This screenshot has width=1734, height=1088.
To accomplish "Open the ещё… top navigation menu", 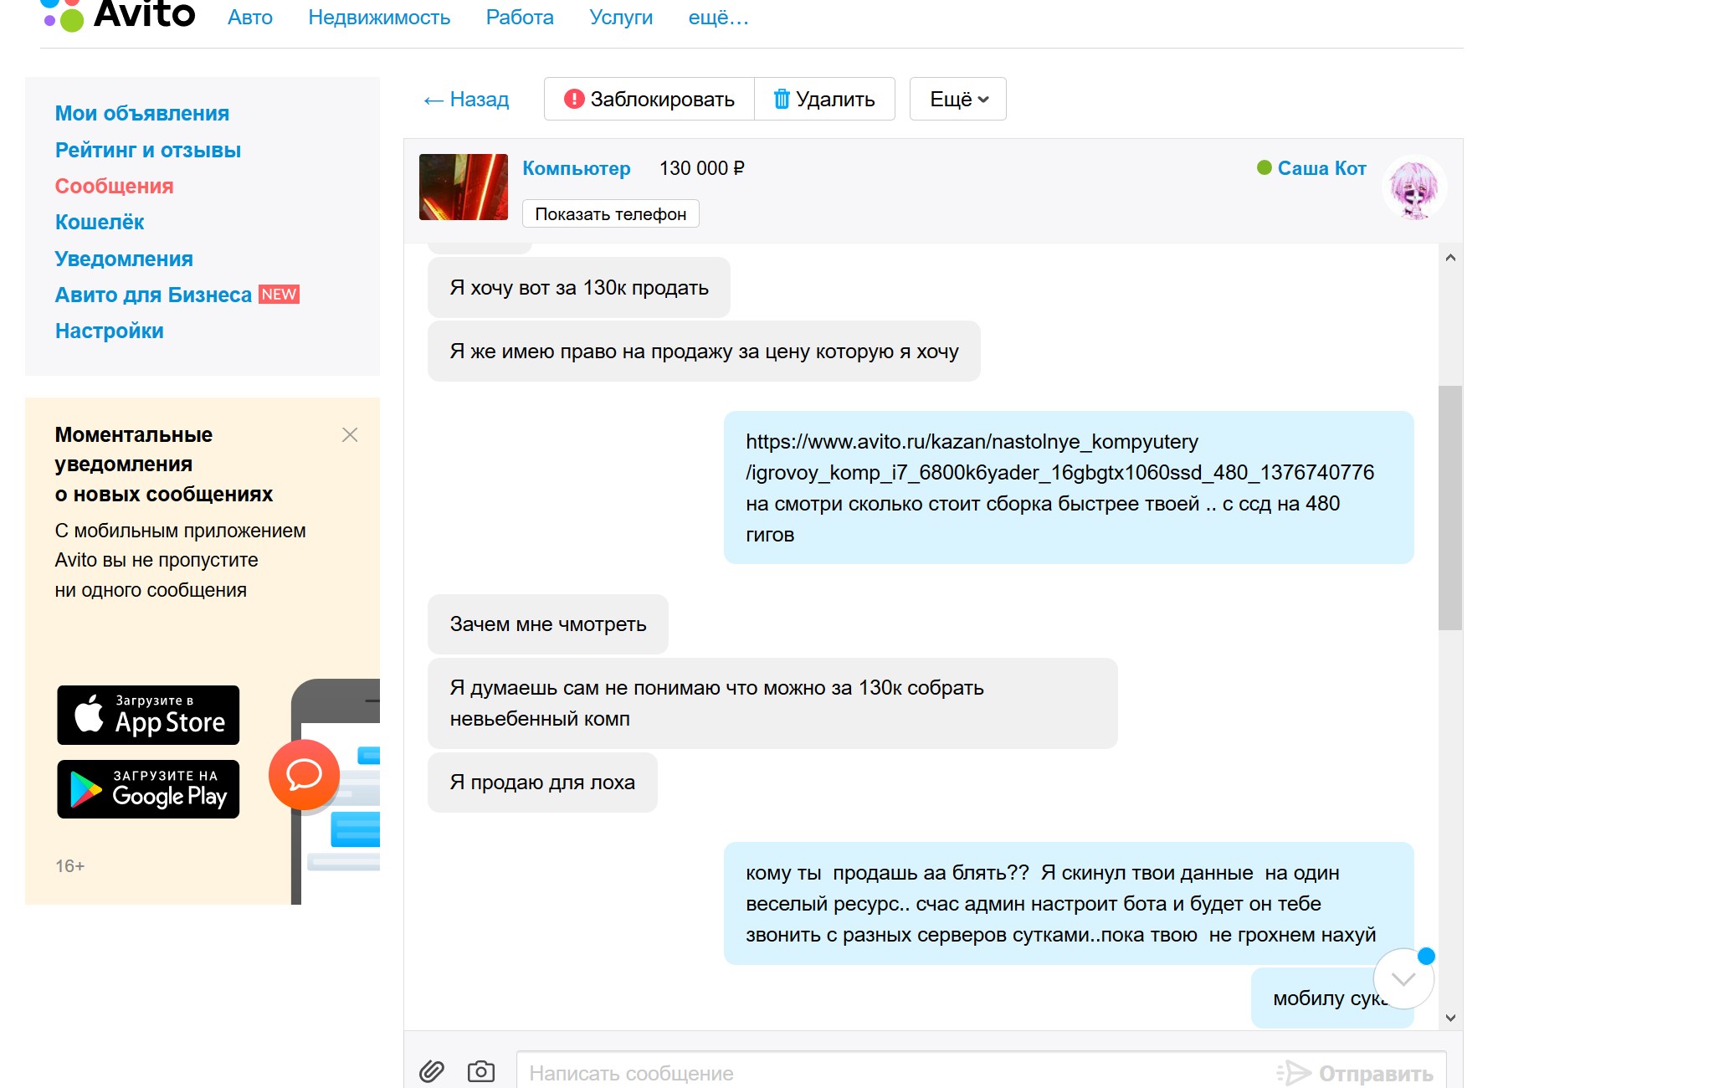I will tap(718, 18).
